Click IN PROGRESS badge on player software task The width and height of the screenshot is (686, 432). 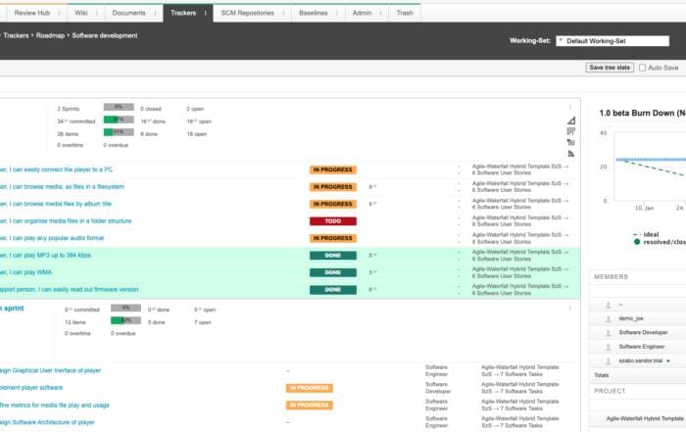(x=310, y=388)
